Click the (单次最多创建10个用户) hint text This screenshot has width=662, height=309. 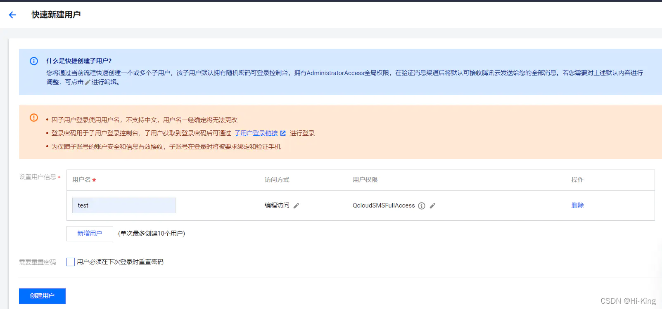click(x=152, y=234)
